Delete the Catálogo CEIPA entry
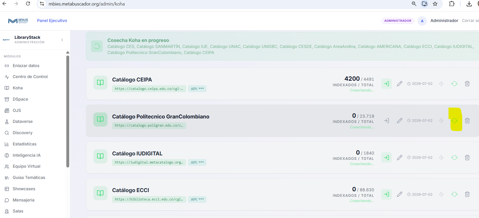479x218 pixels. click(467, 84)
